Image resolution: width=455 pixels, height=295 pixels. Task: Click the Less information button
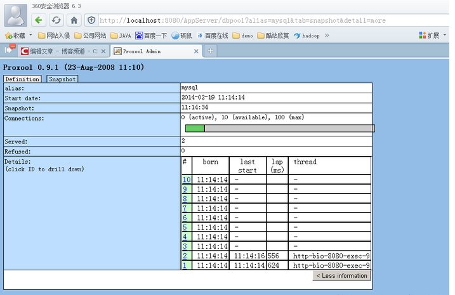tap(341, 276)
